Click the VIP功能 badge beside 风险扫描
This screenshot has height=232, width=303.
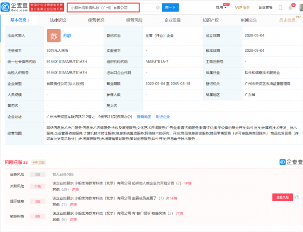pyautogui.click(x=38, y=162)
